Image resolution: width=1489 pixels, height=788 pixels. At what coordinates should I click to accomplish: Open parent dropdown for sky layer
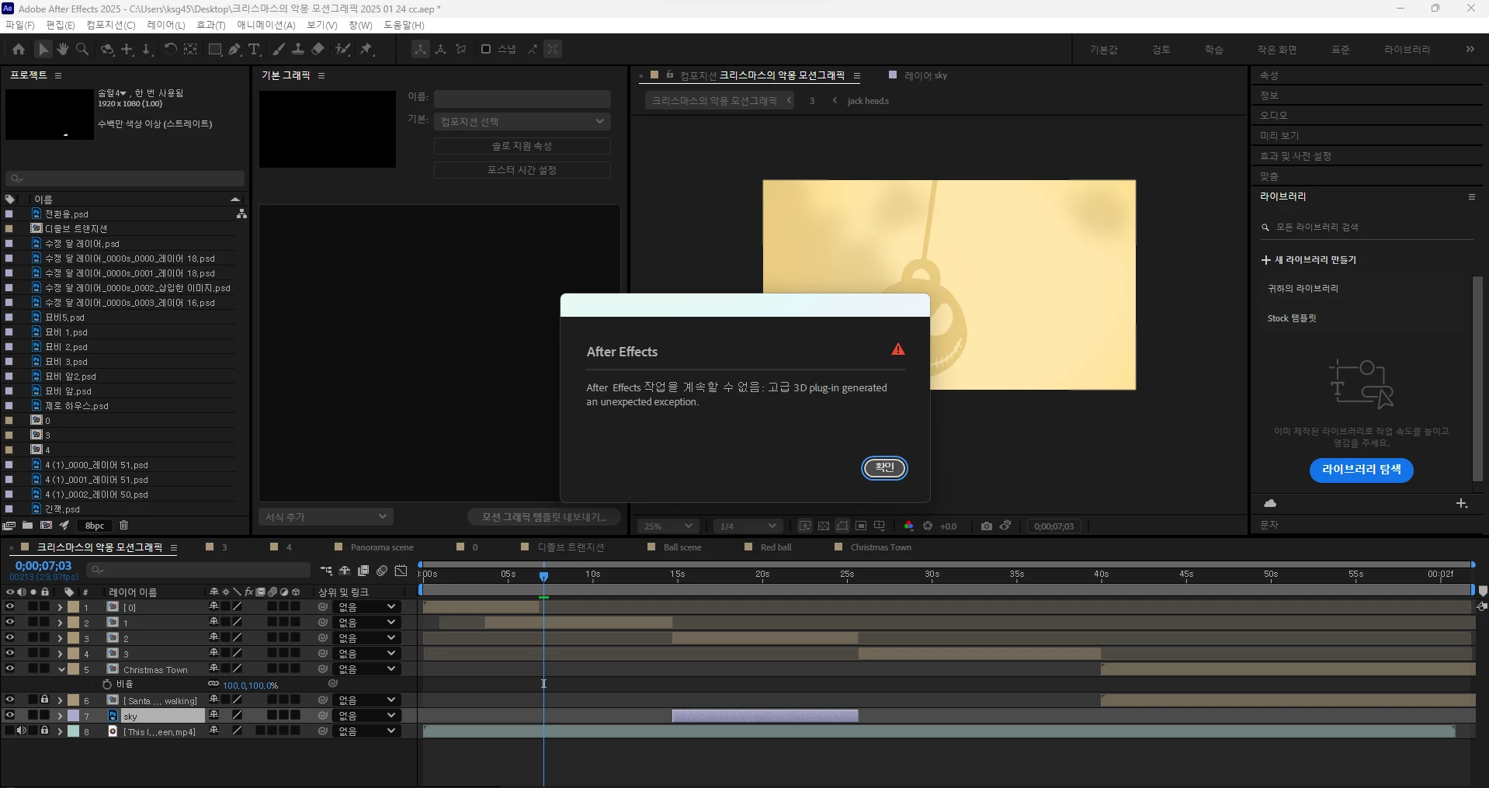coord(367,715)
